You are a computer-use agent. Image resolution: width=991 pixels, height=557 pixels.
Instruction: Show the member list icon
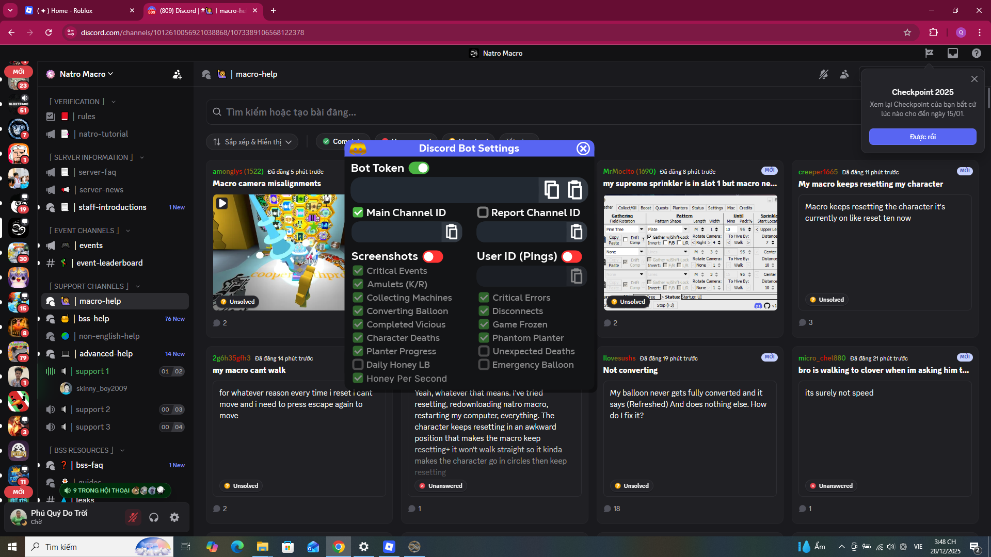click(844, 74)
